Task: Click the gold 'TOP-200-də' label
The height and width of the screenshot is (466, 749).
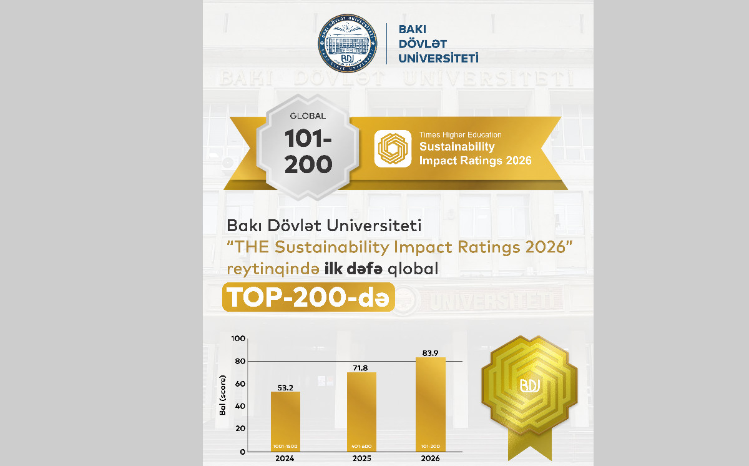Action: (x=309, y=298)
